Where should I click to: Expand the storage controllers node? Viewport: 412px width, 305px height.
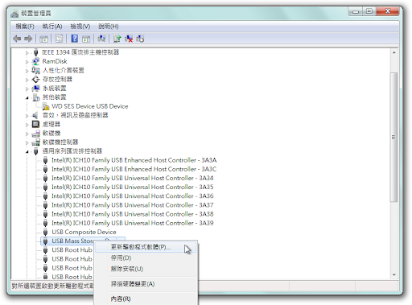[x=27, y=80]
